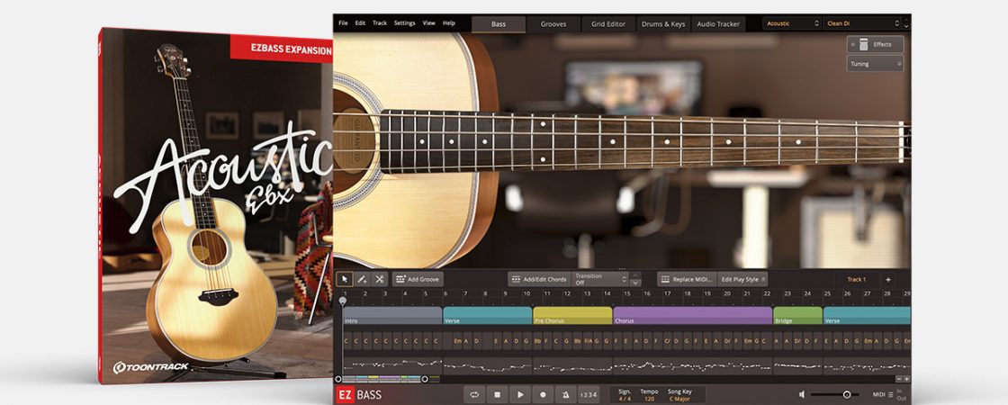Click the first Bb chord in Pre Chorus
This screenshot has height=405, width=1008.
coord(536,341)
